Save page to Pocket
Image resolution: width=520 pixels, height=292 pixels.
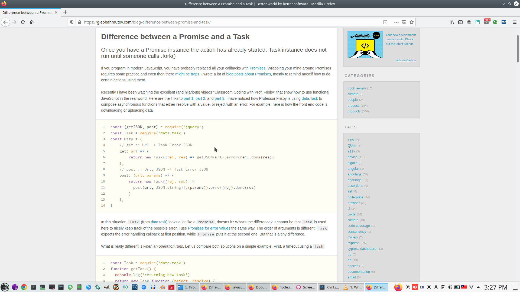404,22
